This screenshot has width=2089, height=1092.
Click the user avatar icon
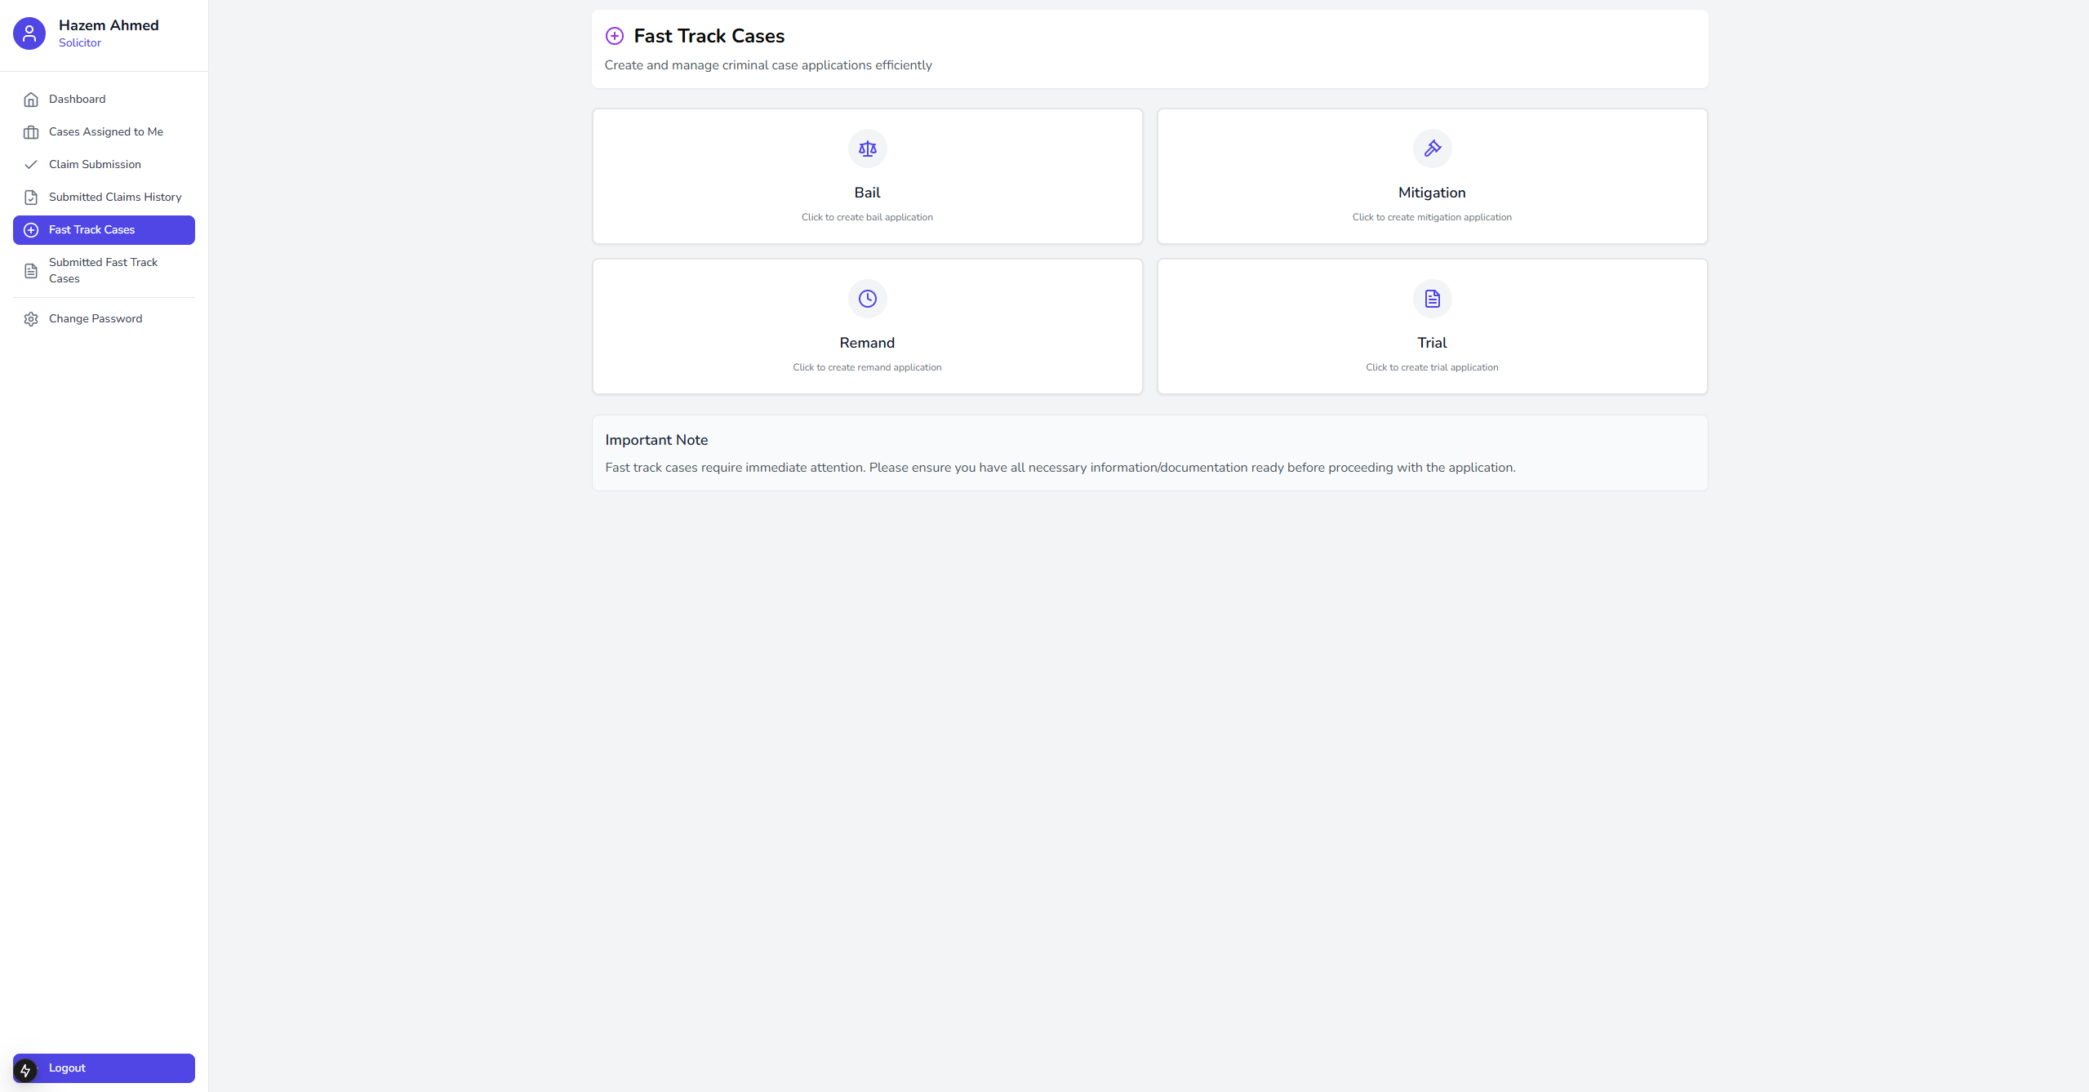pyautogui.click(x=29, y=33)
